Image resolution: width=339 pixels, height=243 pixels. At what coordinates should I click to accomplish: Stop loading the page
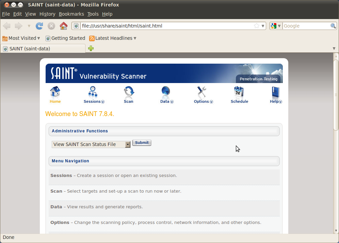coord(51,26)
